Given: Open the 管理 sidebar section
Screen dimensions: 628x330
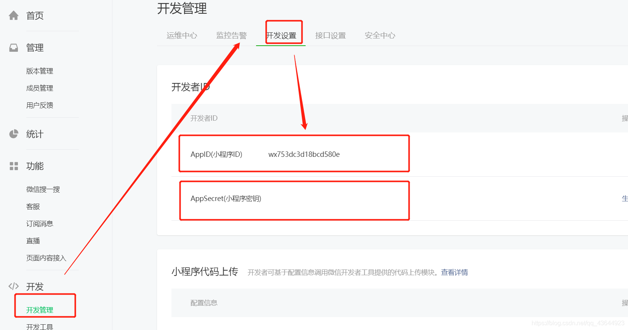Looking at the screenshot, I should pyautogui.click(x=35, y=48).
